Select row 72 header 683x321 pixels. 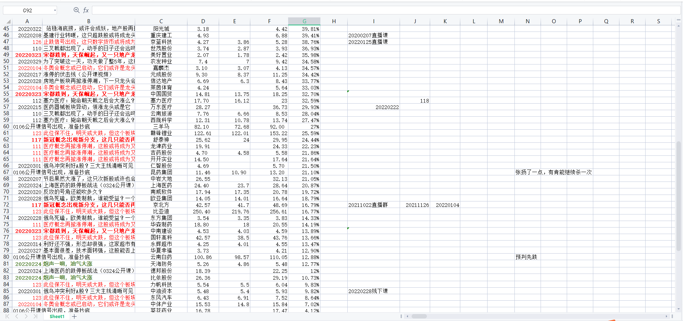(x=6, y=205)
